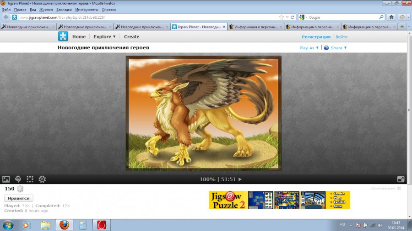Bookmark this page with the star icon
Screen dimensions: 412x231
[x=281, y=17]
